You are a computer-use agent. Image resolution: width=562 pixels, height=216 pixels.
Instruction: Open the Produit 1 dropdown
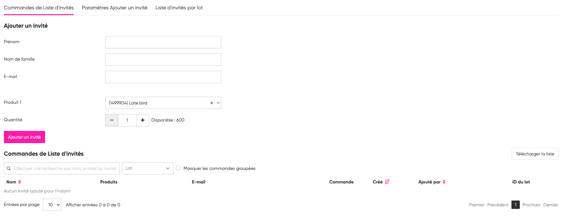pos(218,103)
